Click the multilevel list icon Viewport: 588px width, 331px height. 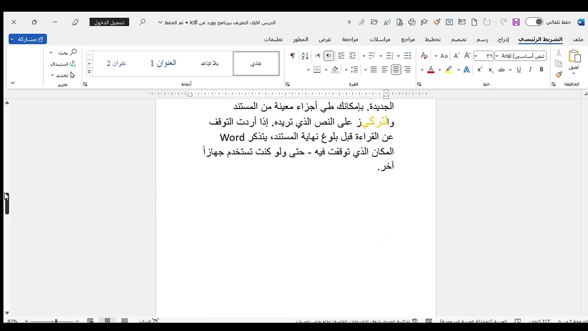coord(372,56)
